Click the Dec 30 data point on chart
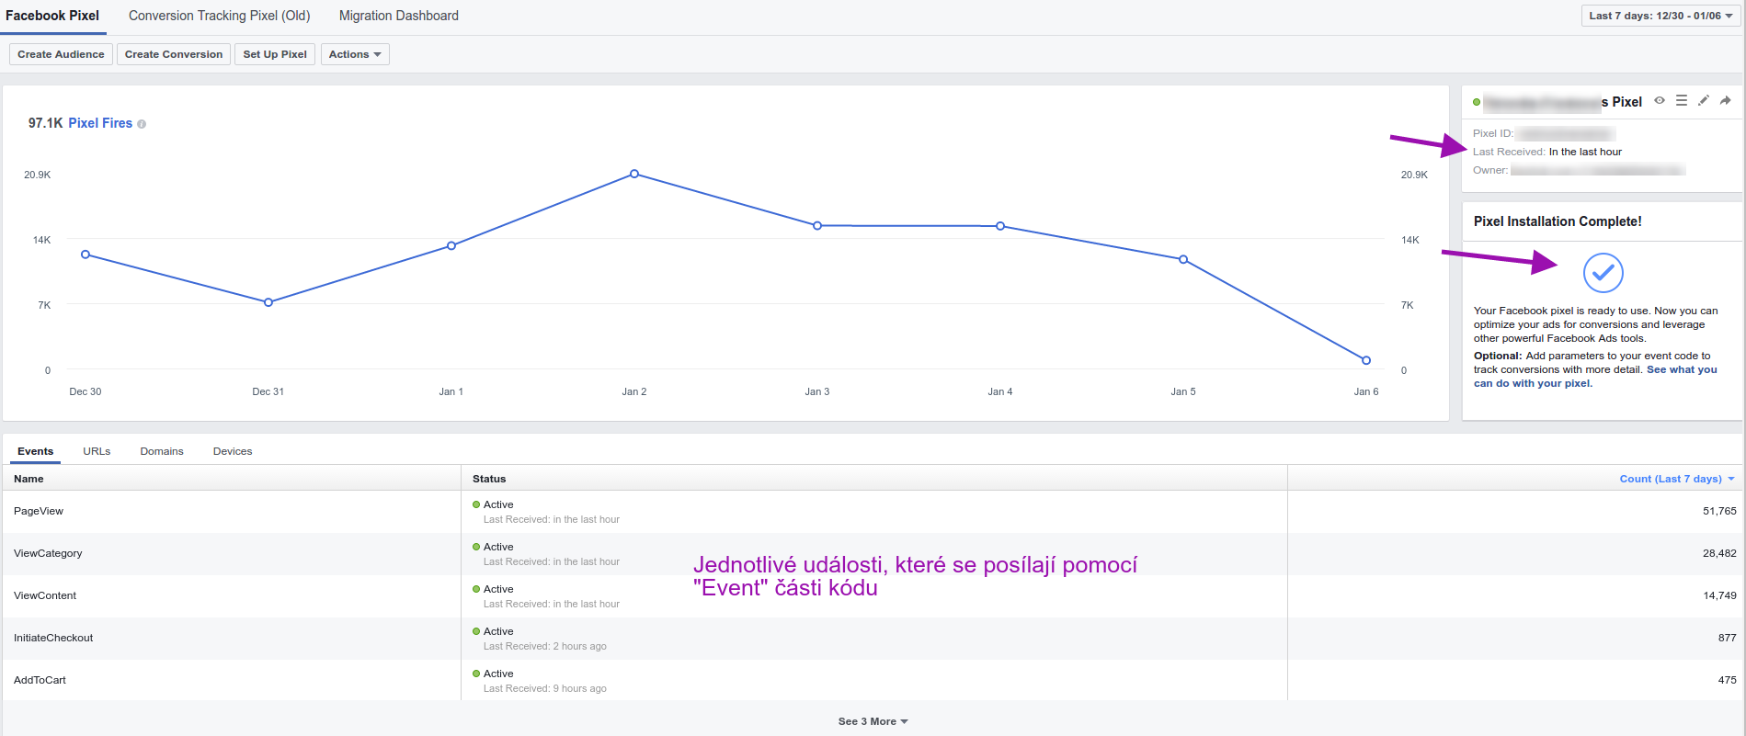Viewport: 1746px width, 736px height. (x=86, y=255)
